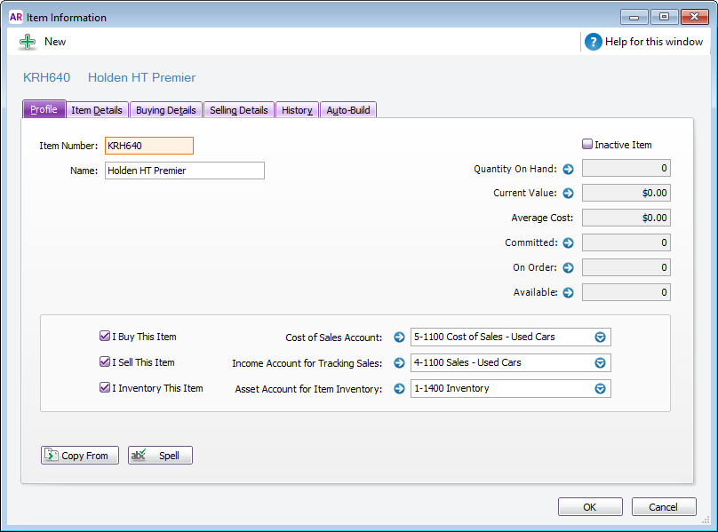Screen dimensions: 718x532
Task: Uncheck I Sell This Item
Action: pos(105,361)
